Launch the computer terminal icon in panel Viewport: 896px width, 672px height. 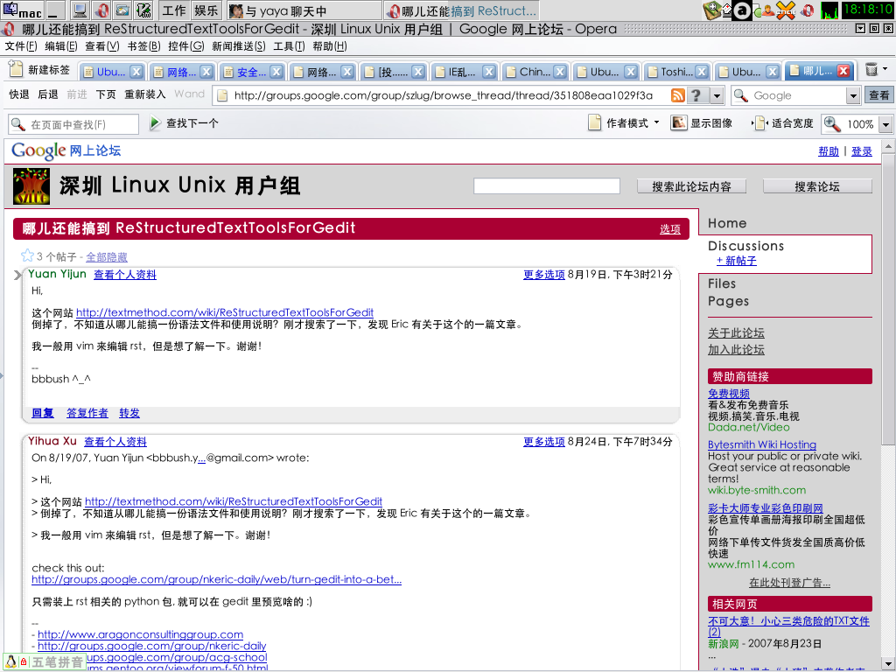click(x=80, y=10)
